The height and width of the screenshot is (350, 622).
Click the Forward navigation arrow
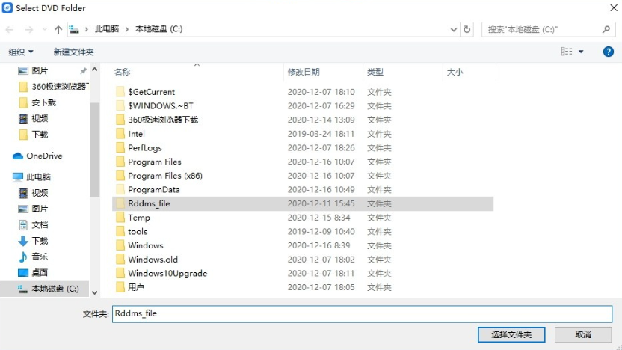[x=28, y=29]
